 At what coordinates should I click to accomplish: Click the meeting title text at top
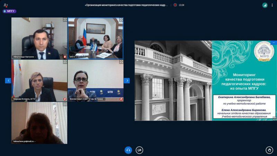tap(126, 5)
